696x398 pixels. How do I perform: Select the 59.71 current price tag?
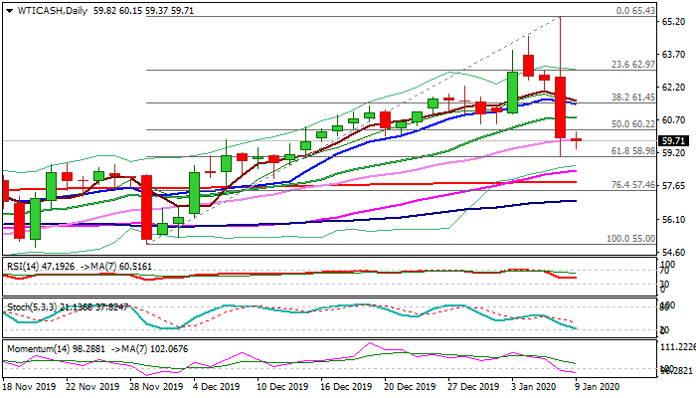click(x=674, y=141)
